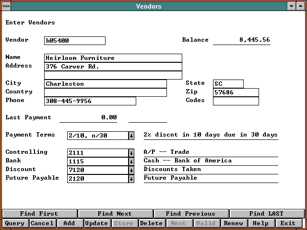This screenshot has height=230, width=307.
Task: Jump to Find LAST record
Action: point(266,214)
